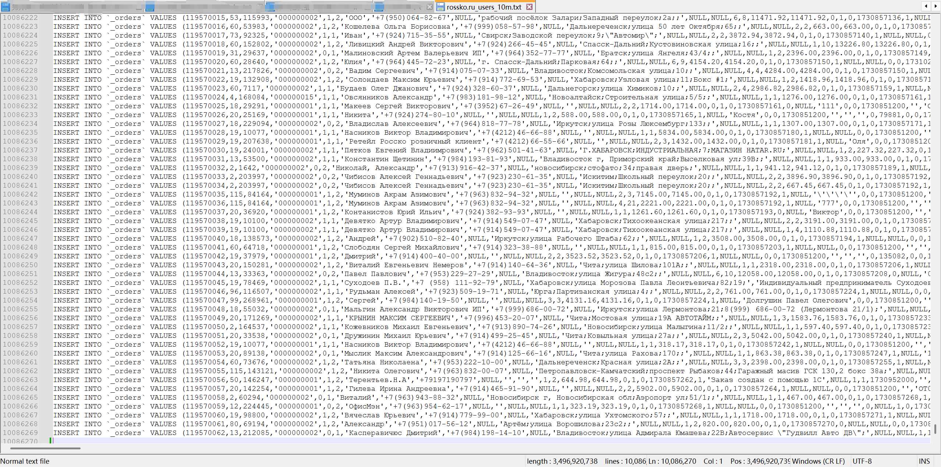Open the 'Windows (CR LF)' line ending selector
This screenshot has height=467, width=941.
coord(818,461)
